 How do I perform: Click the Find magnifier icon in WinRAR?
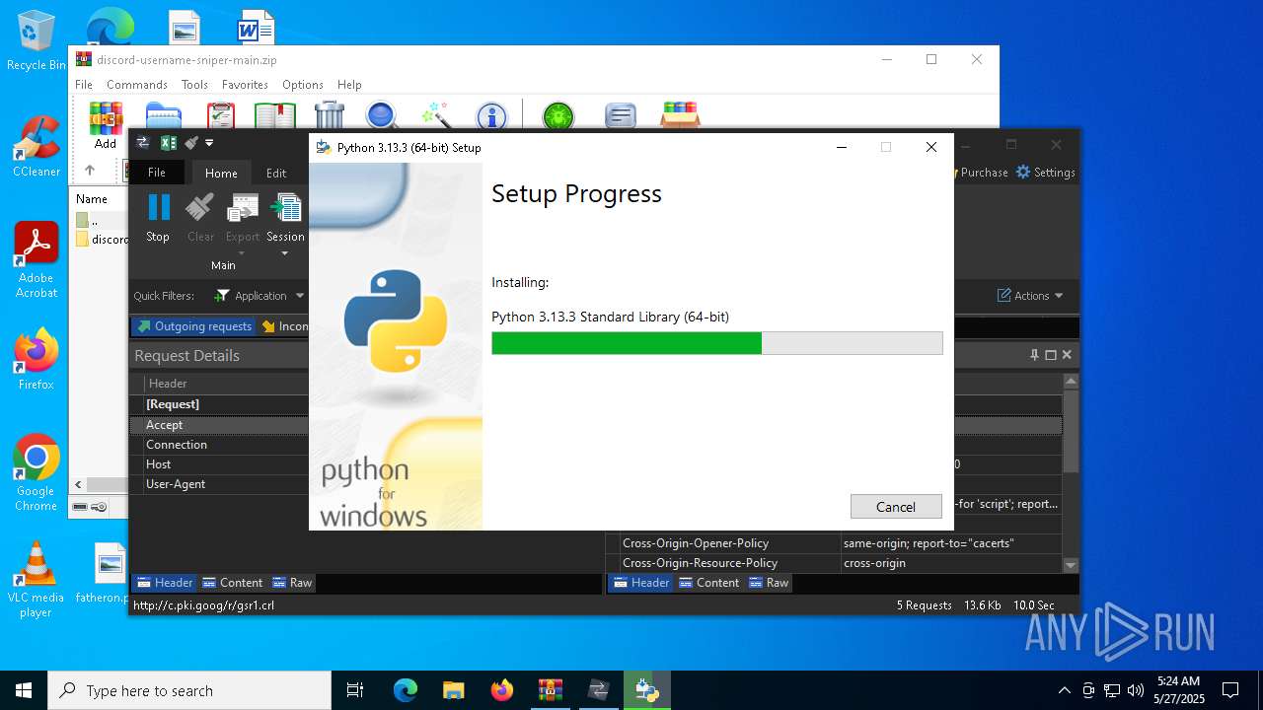(x=382, y=114)
